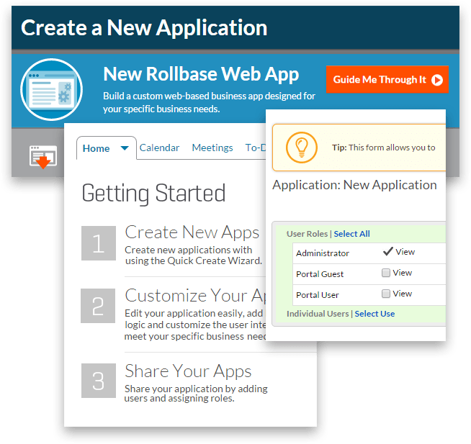Viewport: 471px width, 444px height.
Task: Click the step 2 number tile
Action: click(98, 306)
